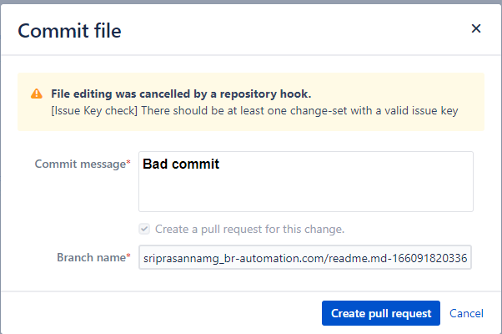The image size is (502, 334).
Task: Click the empty space below "Bad commit" text
Action: pyautogui.click(x=305, y=194)
